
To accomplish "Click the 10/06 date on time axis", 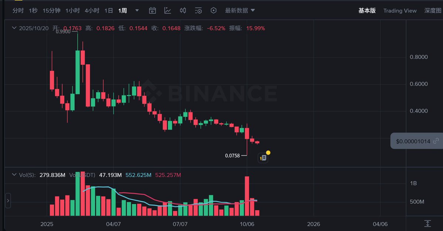I will coord(247,224).
